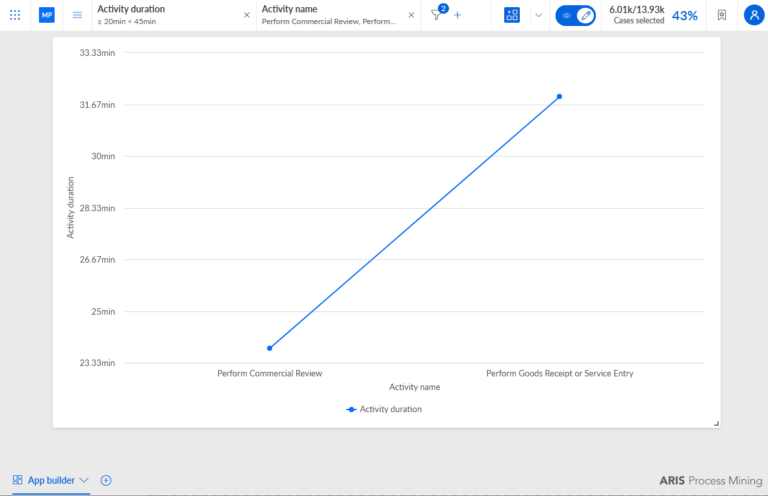Click the Perform Goods Receipt data point
This screenshot has width=768, height=496.
(x=559, y=97)
